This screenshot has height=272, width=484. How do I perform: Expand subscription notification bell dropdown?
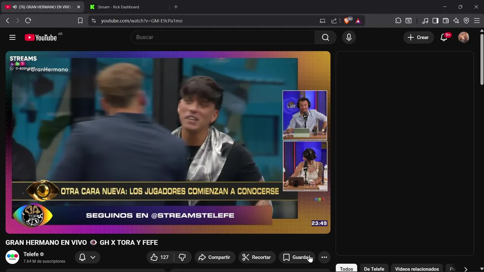coord(87,257)
